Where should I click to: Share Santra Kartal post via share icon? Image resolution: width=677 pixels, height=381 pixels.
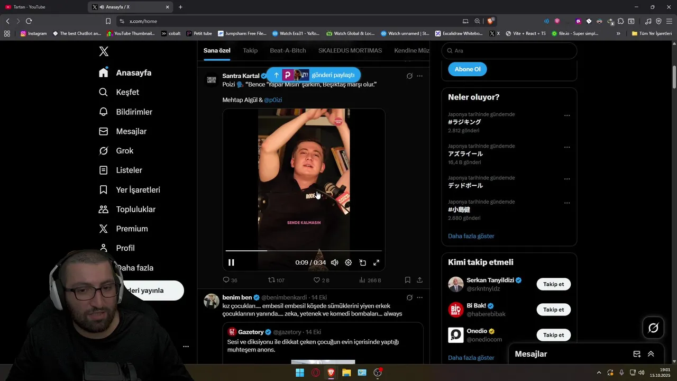pos(419,280)
